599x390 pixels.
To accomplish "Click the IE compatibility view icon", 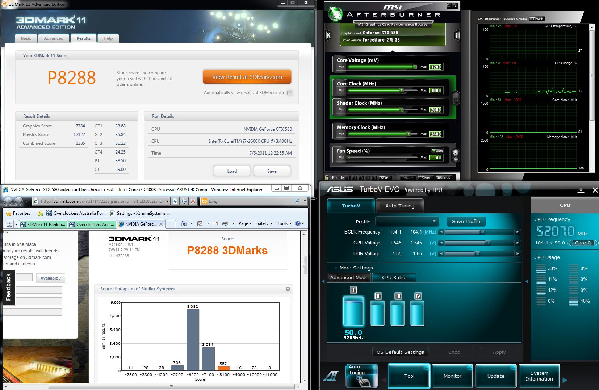I will 175,201.
